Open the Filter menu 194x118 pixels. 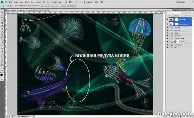[32, 2]
